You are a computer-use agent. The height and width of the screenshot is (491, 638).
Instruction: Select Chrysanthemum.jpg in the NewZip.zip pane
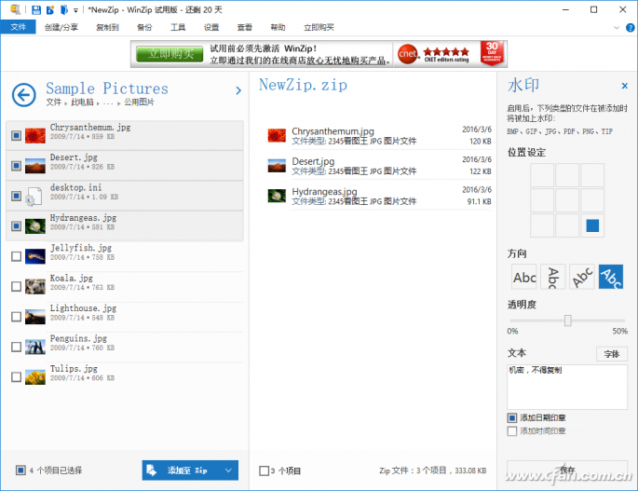pyautogui.click(x=379, y=135)
